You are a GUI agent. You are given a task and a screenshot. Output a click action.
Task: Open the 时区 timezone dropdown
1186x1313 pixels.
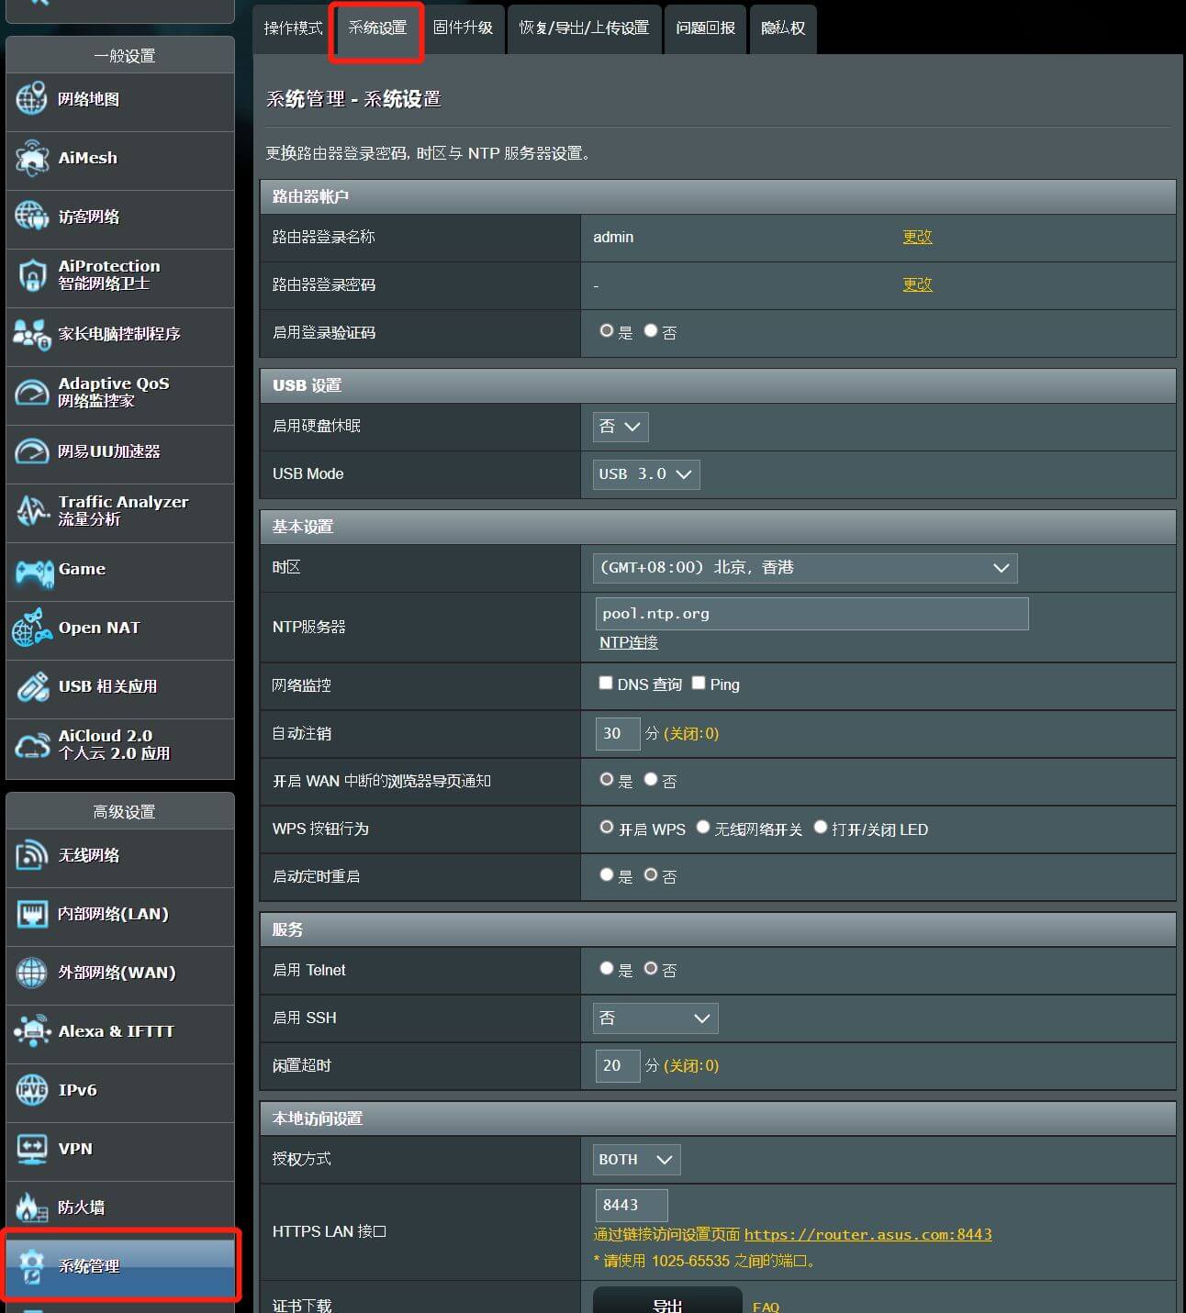click(x=804, y=568)
